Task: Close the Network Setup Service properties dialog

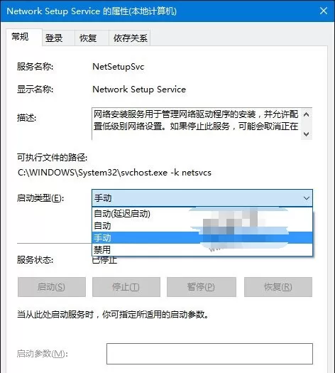Action: click(x=324, y=11)
